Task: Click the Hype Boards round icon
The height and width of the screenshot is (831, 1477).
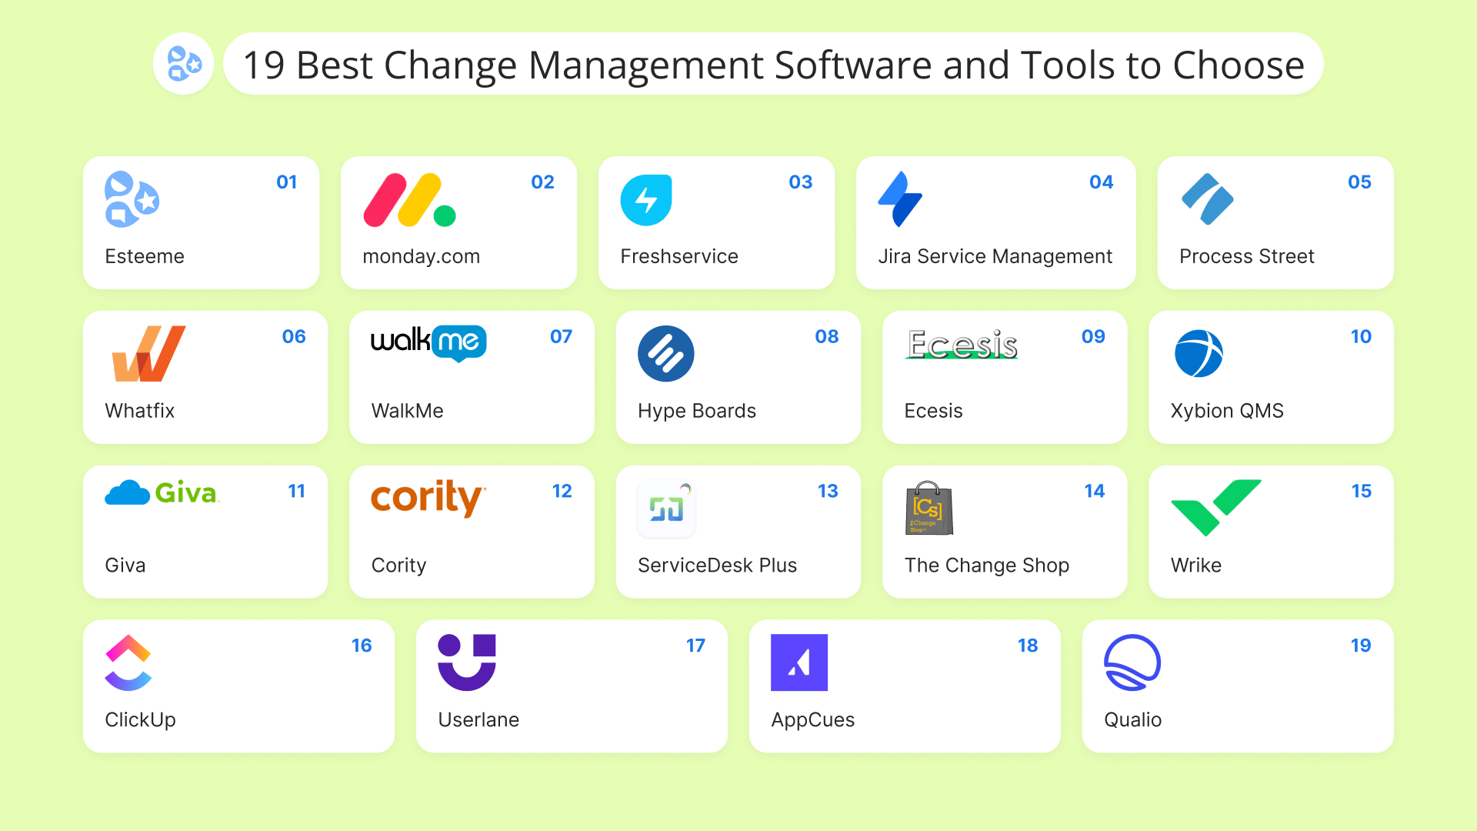Action: [x=665, y=354]
